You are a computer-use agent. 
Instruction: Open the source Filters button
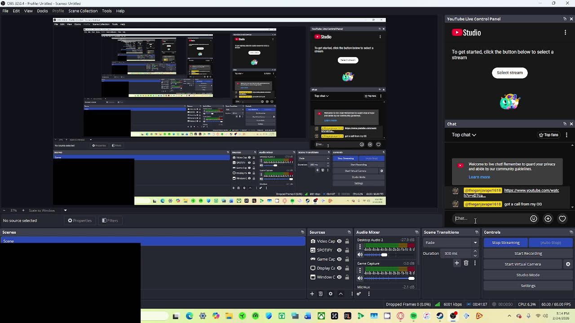110,221
